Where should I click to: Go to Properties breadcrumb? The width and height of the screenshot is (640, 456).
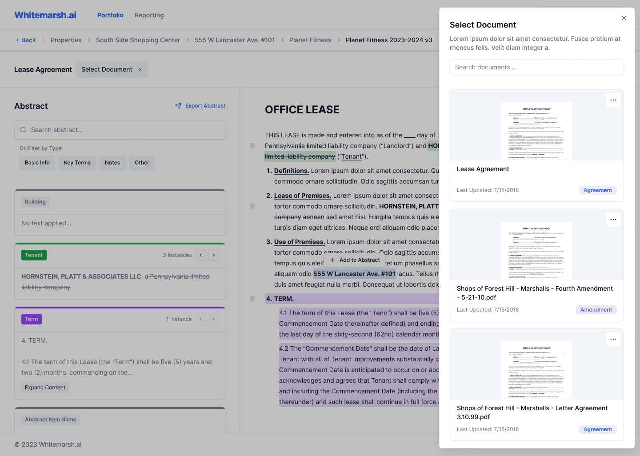[x=66, y=40]
